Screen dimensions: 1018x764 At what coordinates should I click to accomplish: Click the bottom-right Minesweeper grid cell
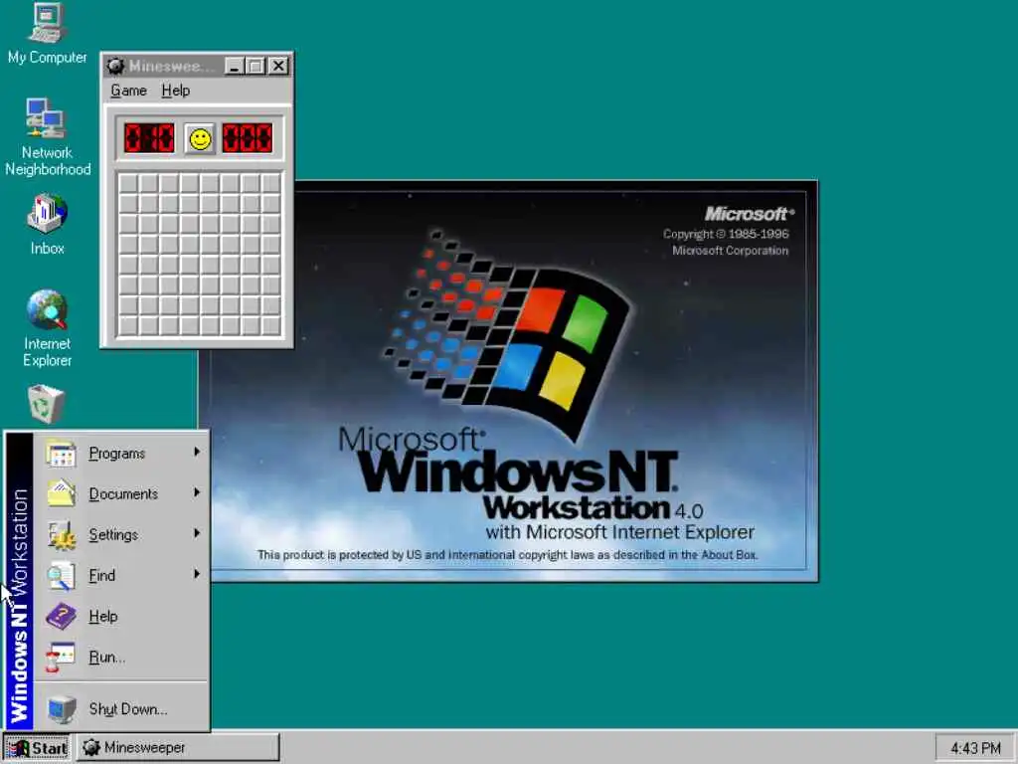270,325
